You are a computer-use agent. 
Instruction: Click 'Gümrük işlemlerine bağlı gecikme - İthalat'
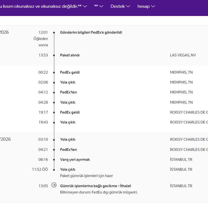[96, 186]
